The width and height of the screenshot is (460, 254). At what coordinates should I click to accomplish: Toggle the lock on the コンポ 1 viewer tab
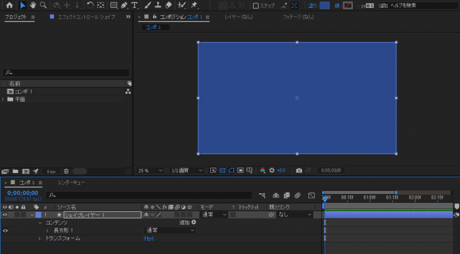[x=154, y=16]
